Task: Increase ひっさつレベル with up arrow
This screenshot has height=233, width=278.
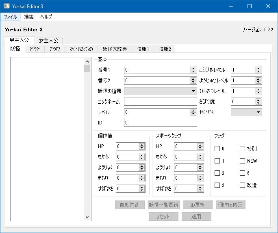Action: tap(258, 89)
